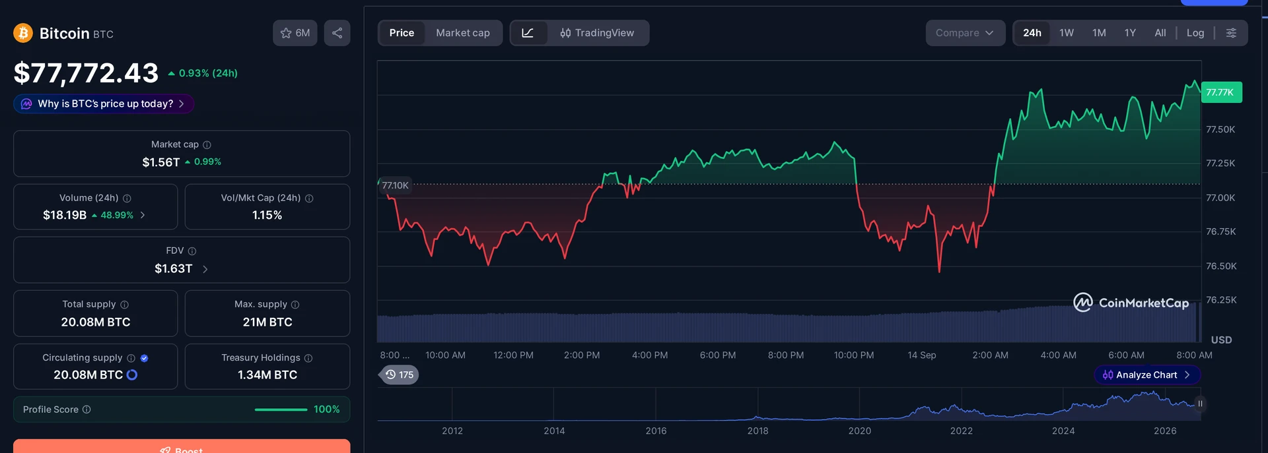The height and width of the screenshot is (453, 1268).
Task: Click the 77.77K current price label
Action: (1220, 92)
